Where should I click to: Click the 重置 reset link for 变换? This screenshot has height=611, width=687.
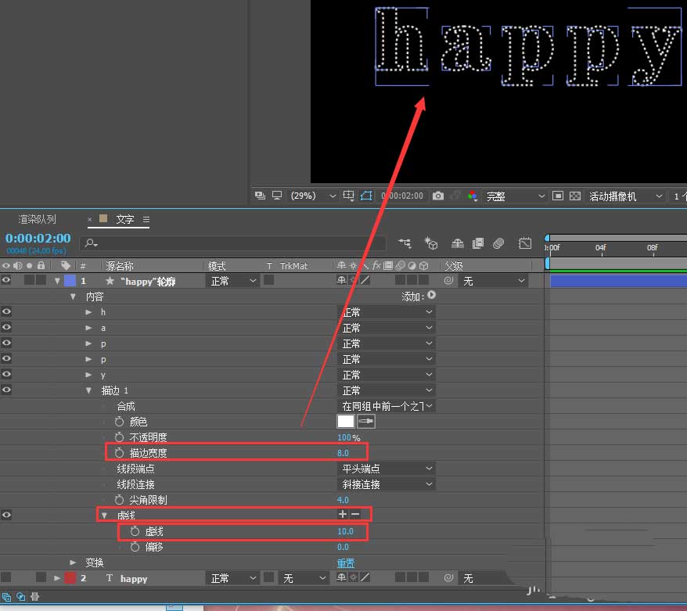346,562
